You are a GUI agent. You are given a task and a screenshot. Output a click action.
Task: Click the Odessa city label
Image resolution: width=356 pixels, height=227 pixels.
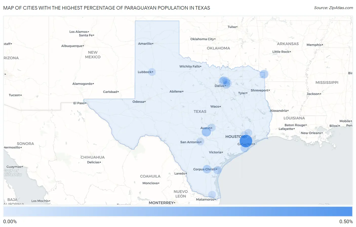coord(138,102)
